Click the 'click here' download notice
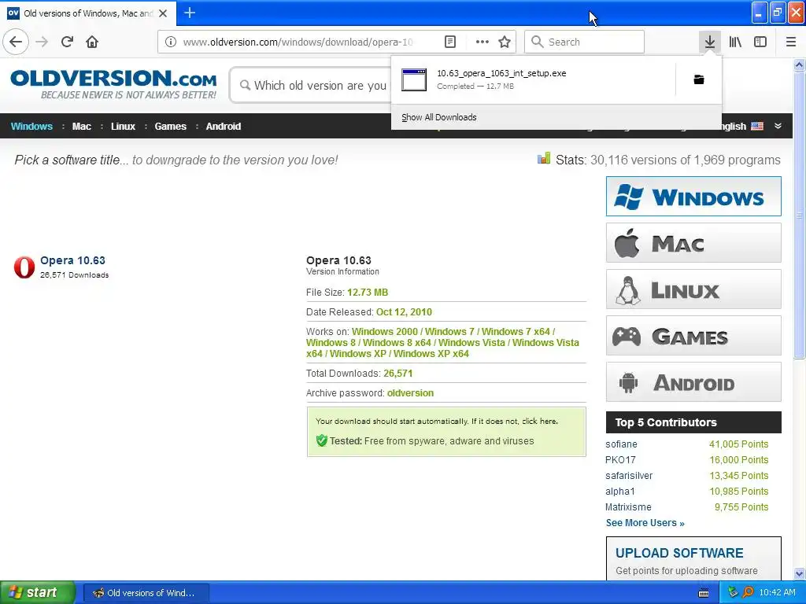 click(539, 422)
